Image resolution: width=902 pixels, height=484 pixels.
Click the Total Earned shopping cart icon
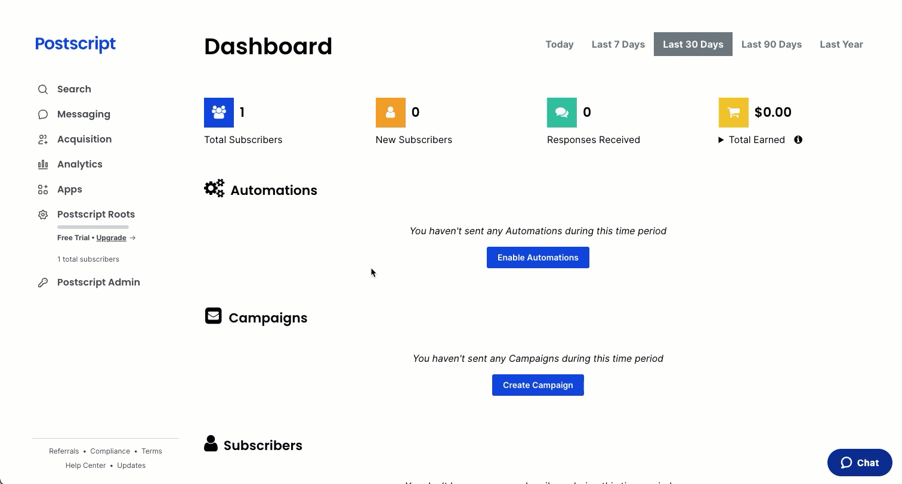733,112
